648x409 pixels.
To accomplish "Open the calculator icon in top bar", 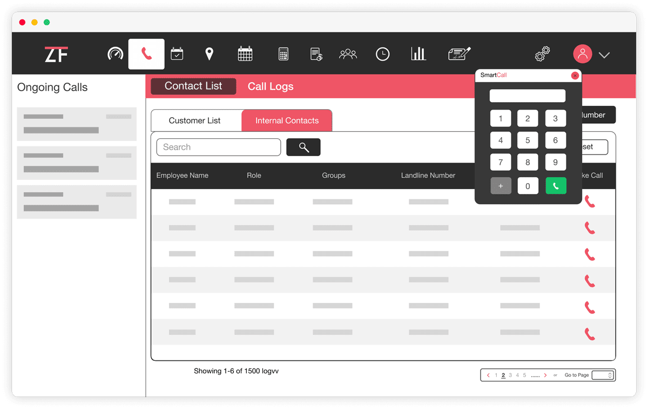I will [283, 54].
